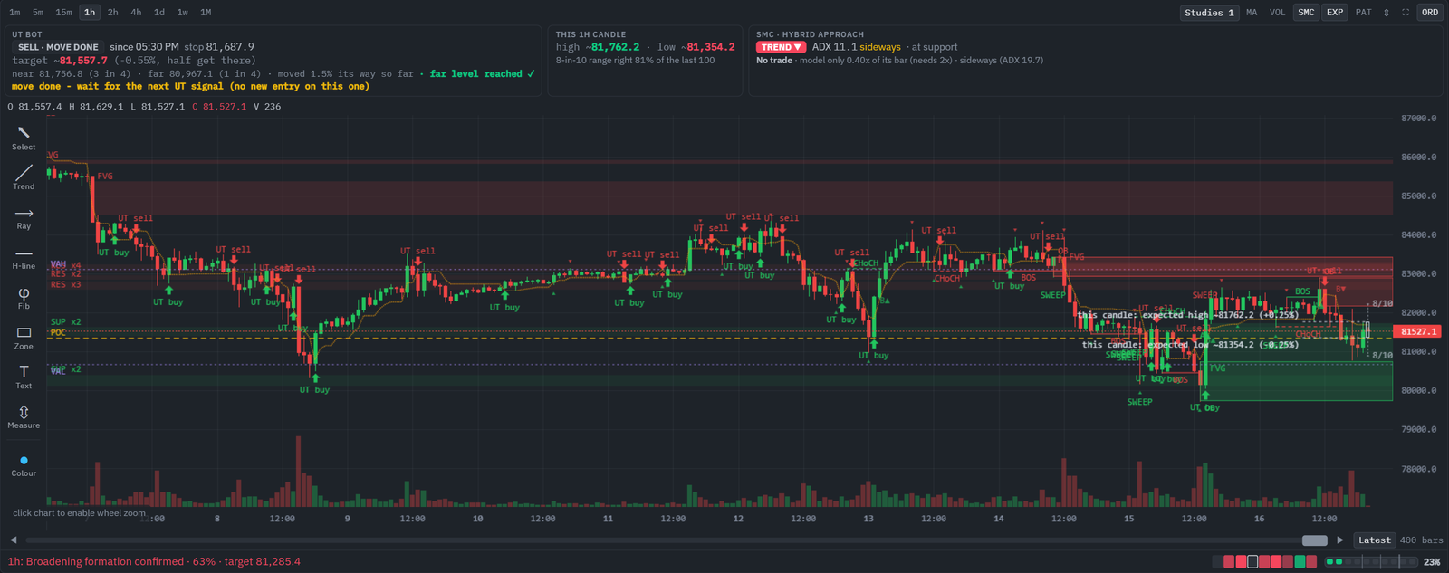Click 'click chart to enable wheel zoom' hint

[x=79, y=513]
